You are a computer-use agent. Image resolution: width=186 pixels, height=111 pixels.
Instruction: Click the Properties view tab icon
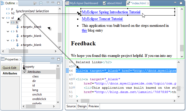(3, 59)
